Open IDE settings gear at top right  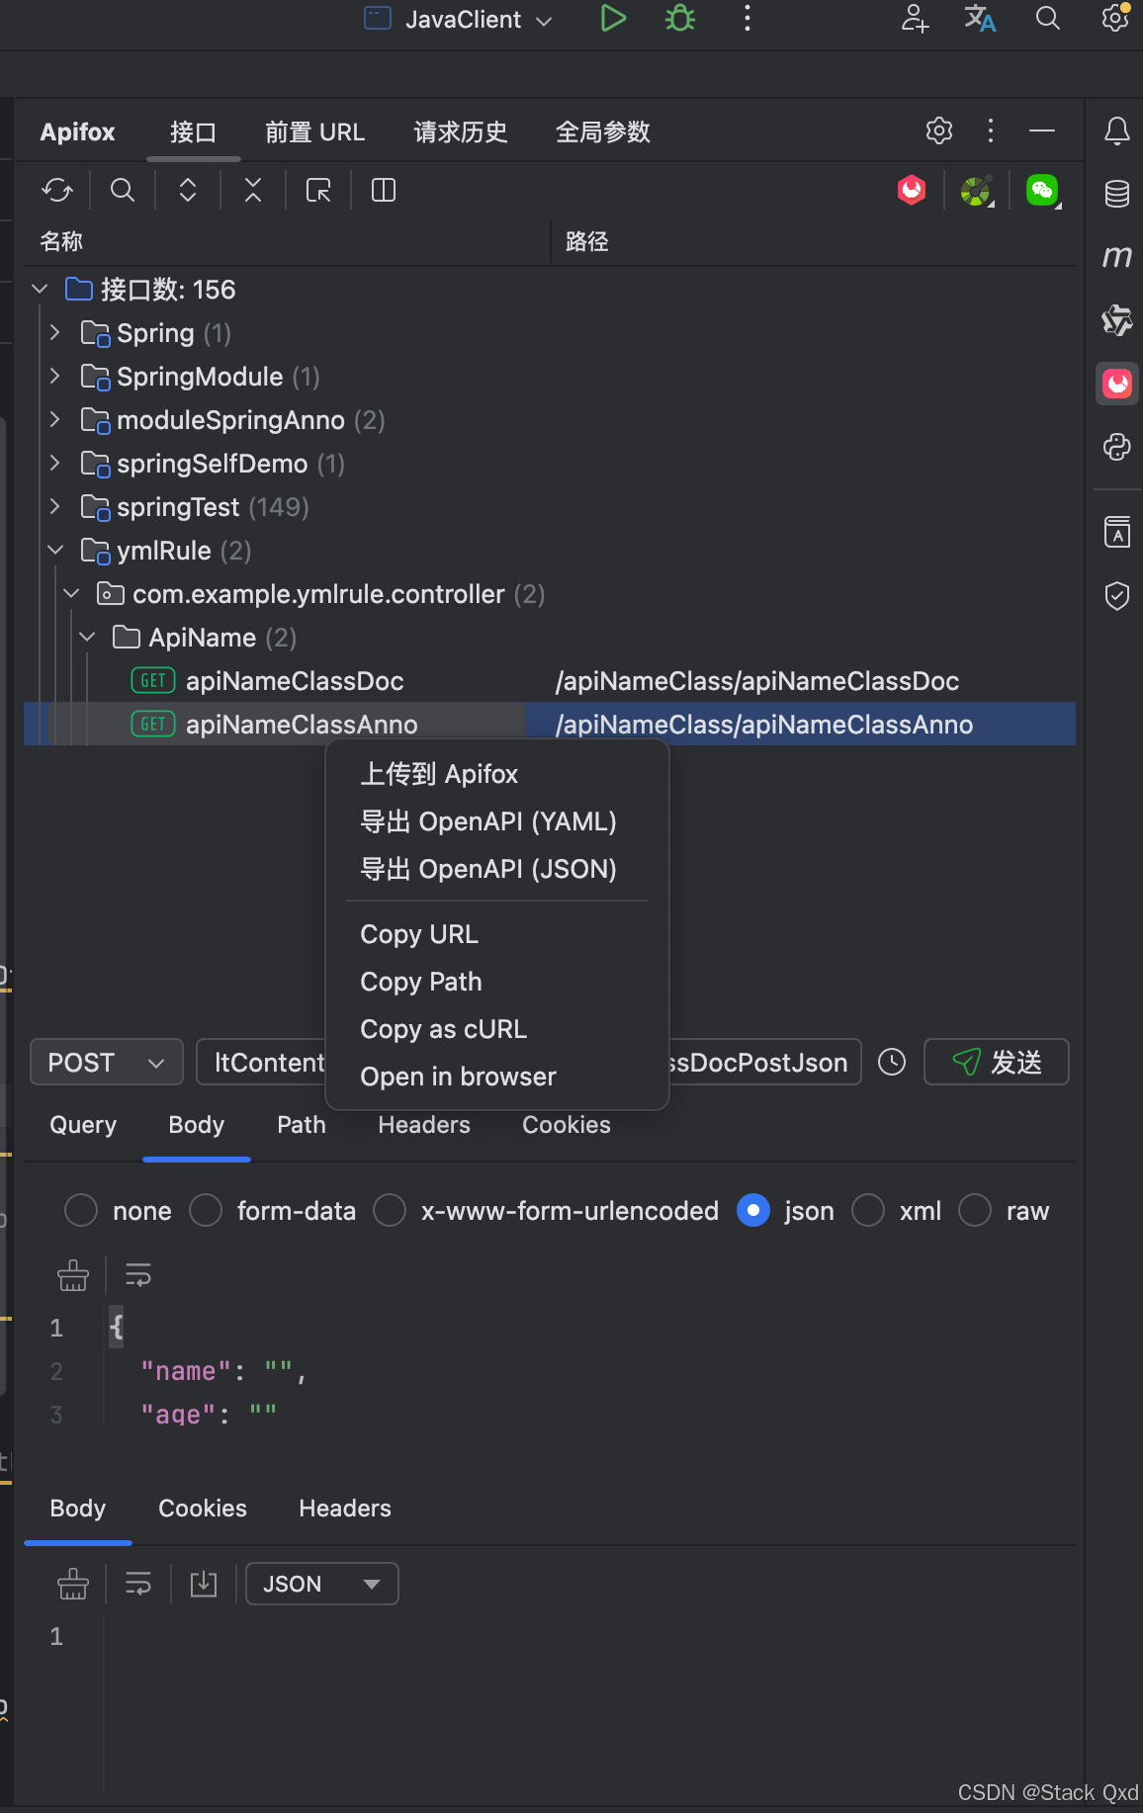(x=1115, y=17)
